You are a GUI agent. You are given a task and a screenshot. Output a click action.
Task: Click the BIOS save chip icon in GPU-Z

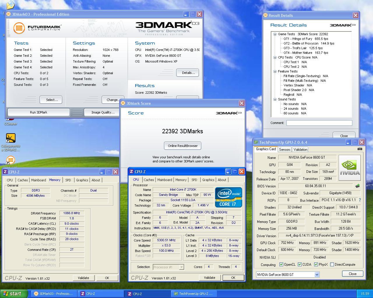(358, 186)
